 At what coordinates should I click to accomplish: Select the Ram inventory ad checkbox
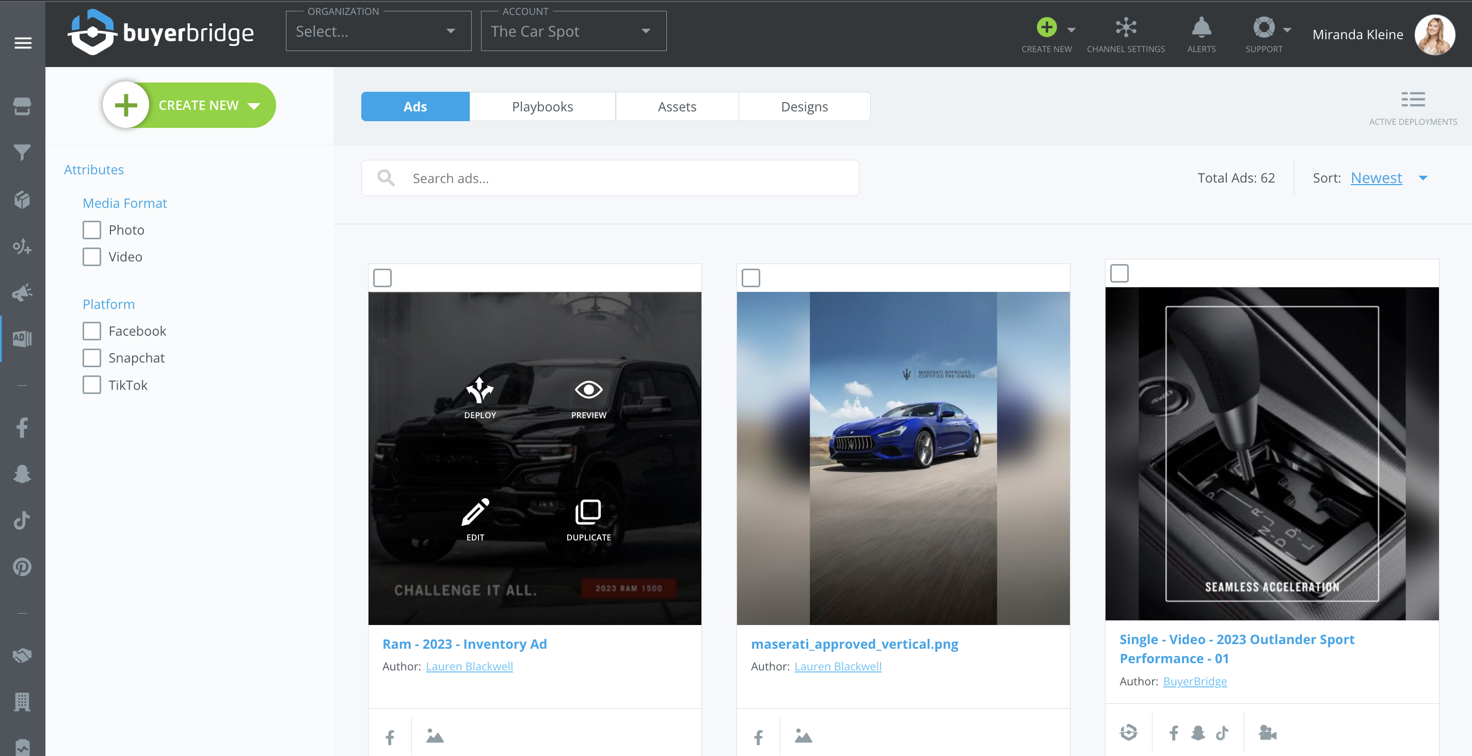click(x=382, y=277)
